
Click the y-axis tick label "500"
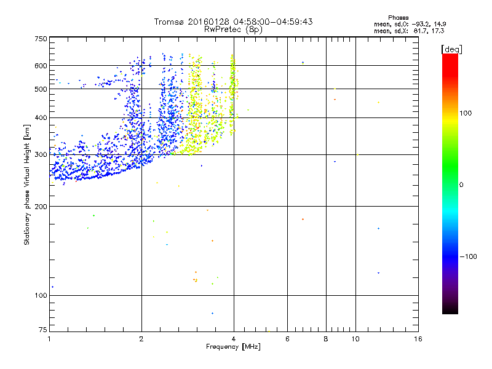click(x=41, y=89)
